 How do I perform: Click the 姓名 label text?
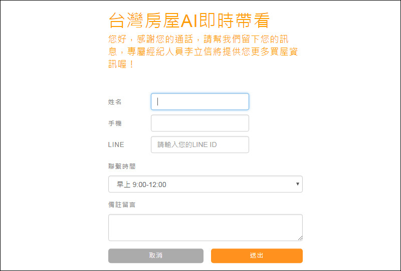click(115, 102)
